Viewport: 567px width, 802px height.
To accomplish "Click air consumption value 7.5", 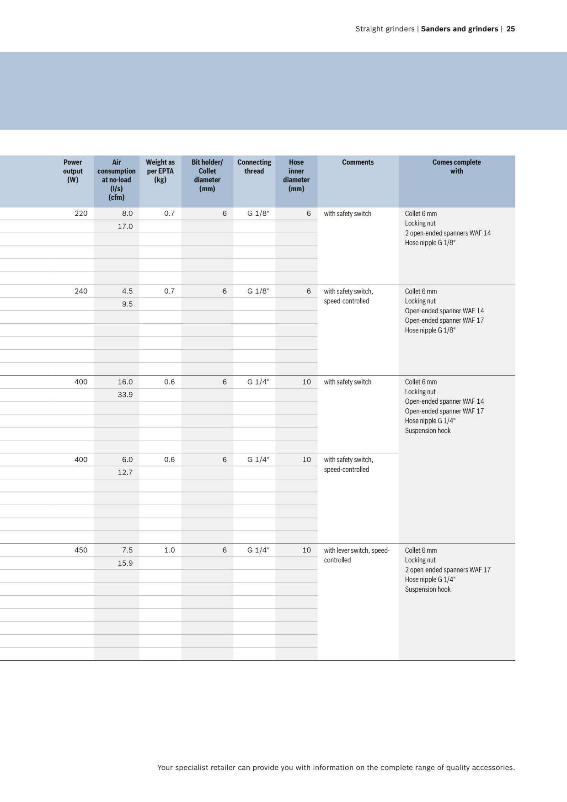I will click(127, 550).
